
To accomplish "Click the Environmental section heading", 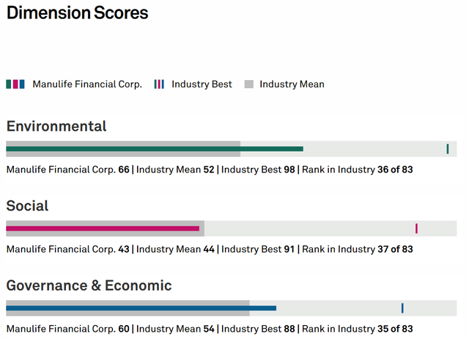I will 56,126.
